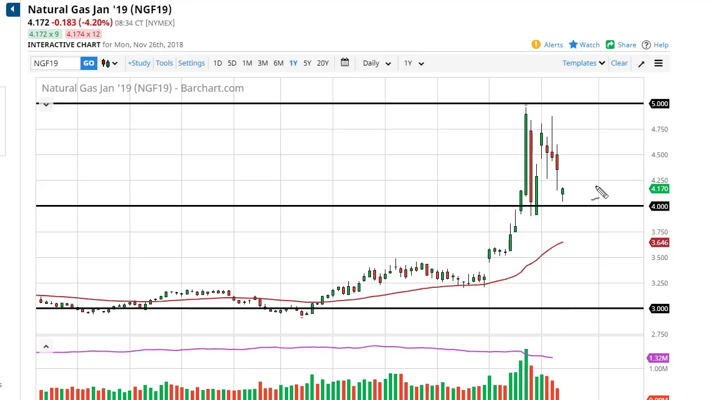Select the 3M time range
Image resolution: width=712 pixels, height=400 pixels.
(263, 63)
